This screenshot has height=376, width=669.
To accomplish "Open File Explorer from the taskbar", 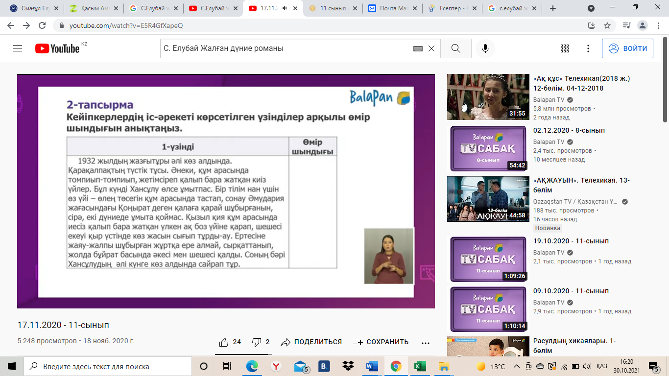I will [444, 366].
